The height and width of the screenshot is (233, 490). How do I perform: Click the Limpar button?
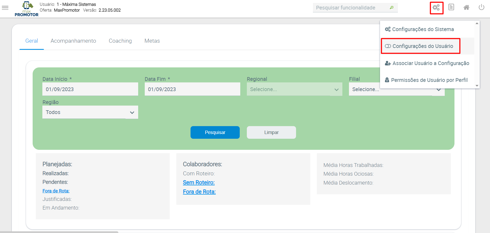tap(271, 132)
